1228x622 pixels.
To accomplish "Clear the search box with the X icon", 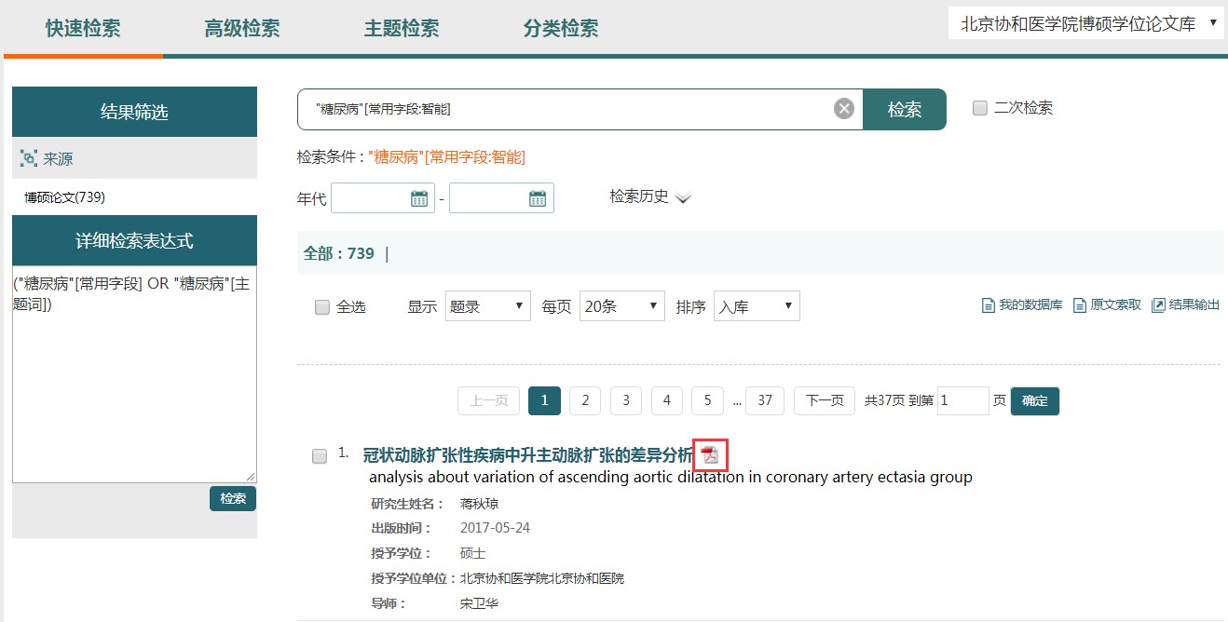I will (x=844, y=109).
